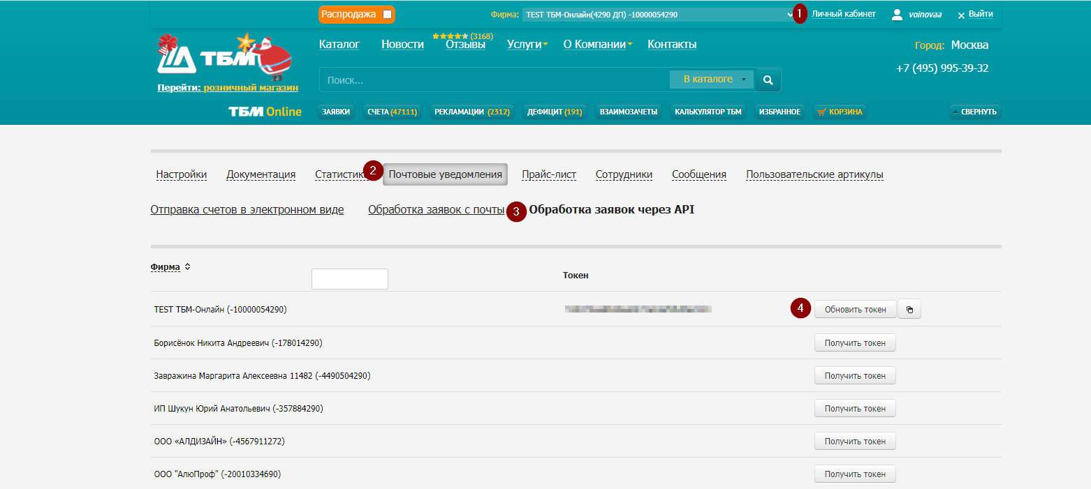Click the user profile icon voinovaa
Viewport: 1091px width, 489px height.
point(898,15)
